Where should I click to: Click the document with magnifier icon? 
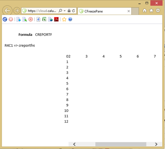click(x=25, y=19)
